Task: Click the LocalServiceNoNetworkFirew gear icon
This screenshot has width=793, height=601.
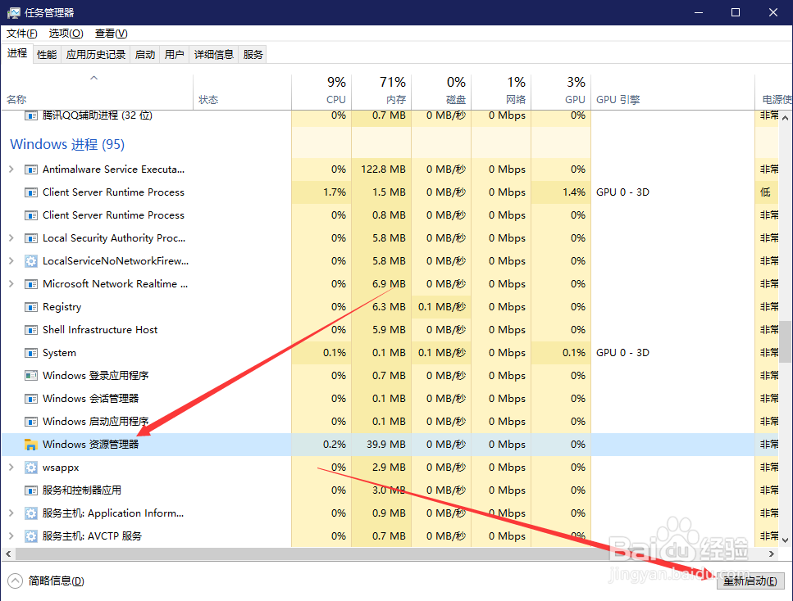Action: tap(30, 260)
